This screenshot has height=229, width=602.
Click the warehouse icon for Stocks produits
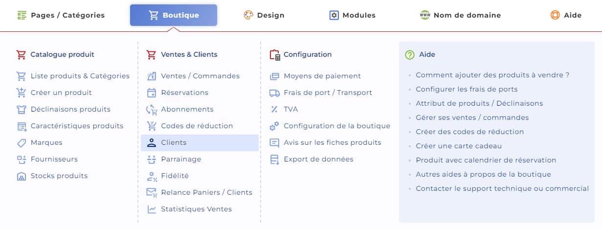tap(21, 176)
